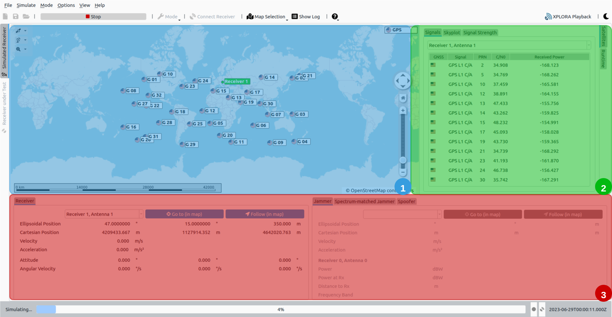Click the record circle in status bar
Screen dimensions: 612x317
534,309
